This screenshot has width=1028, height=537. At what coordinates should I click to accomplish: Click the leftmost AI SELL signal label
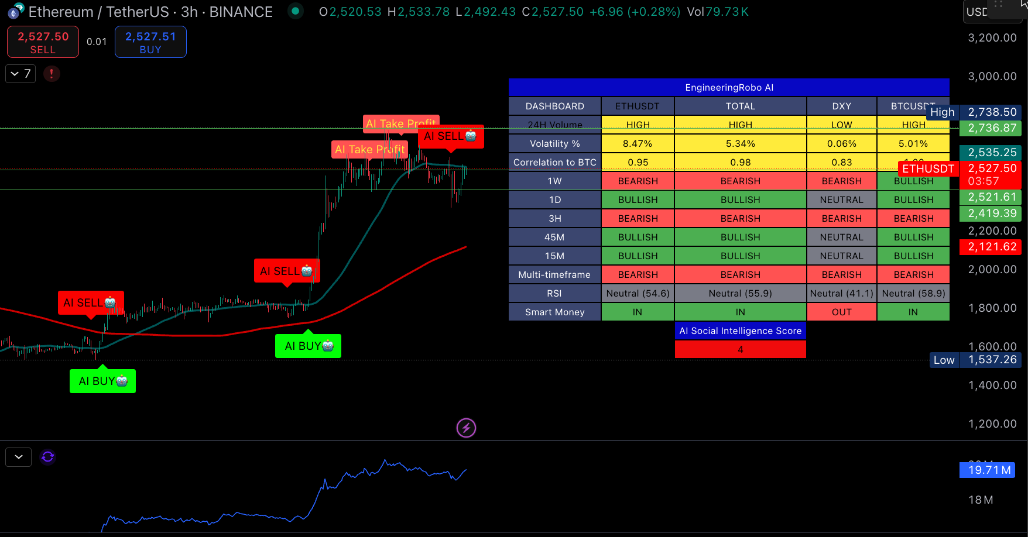pyautogui.click(x=90, y=302)
